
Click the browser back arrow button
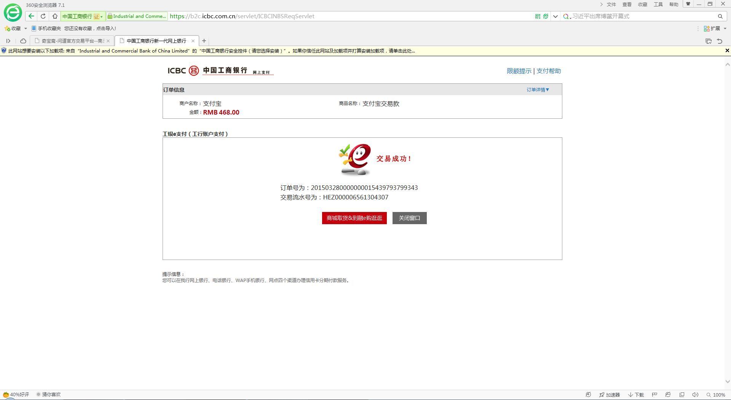[x=31, y=16]
